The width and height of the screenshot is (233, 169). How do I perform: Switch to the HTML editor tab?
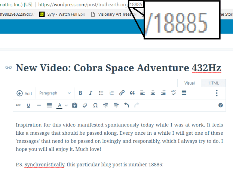coord(214,83)
